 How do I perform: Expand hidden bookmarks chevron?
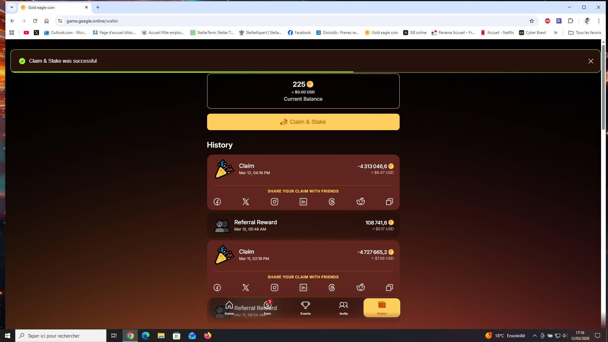[555, 33]
